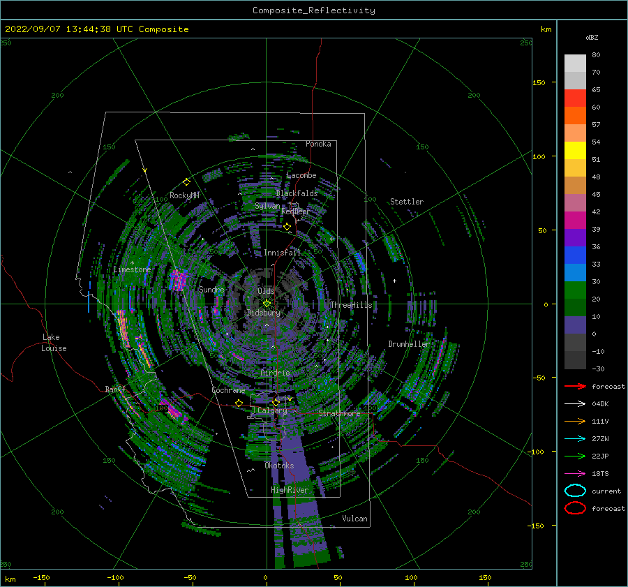
Task: Click the -150 tick on bottom km axis
Action: (x=41, y=577)
